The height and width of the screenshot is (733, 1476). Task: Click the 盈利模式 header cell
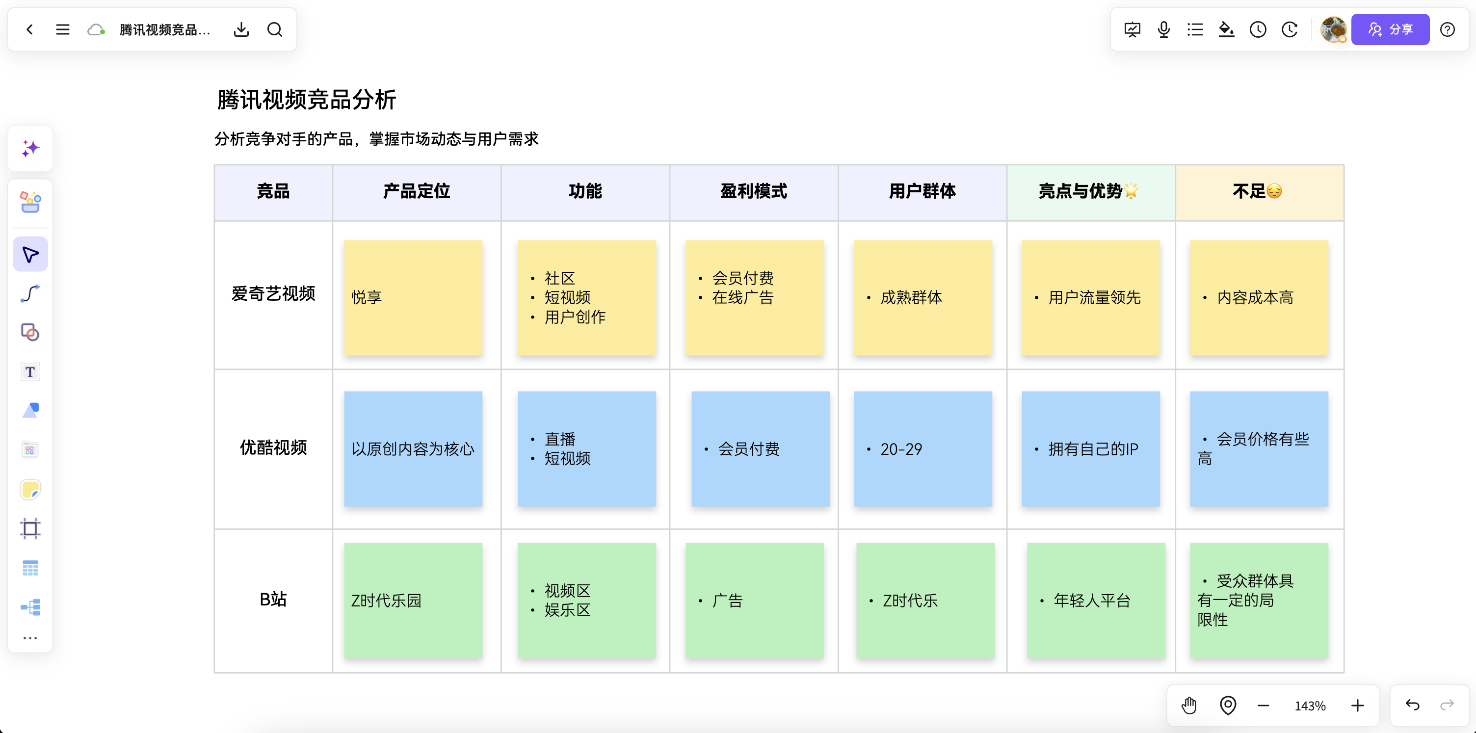[x=754, y=192]
